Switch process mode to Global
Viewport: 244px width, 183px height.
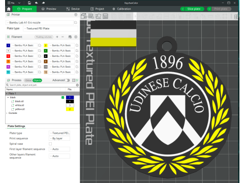pos(28,80)
